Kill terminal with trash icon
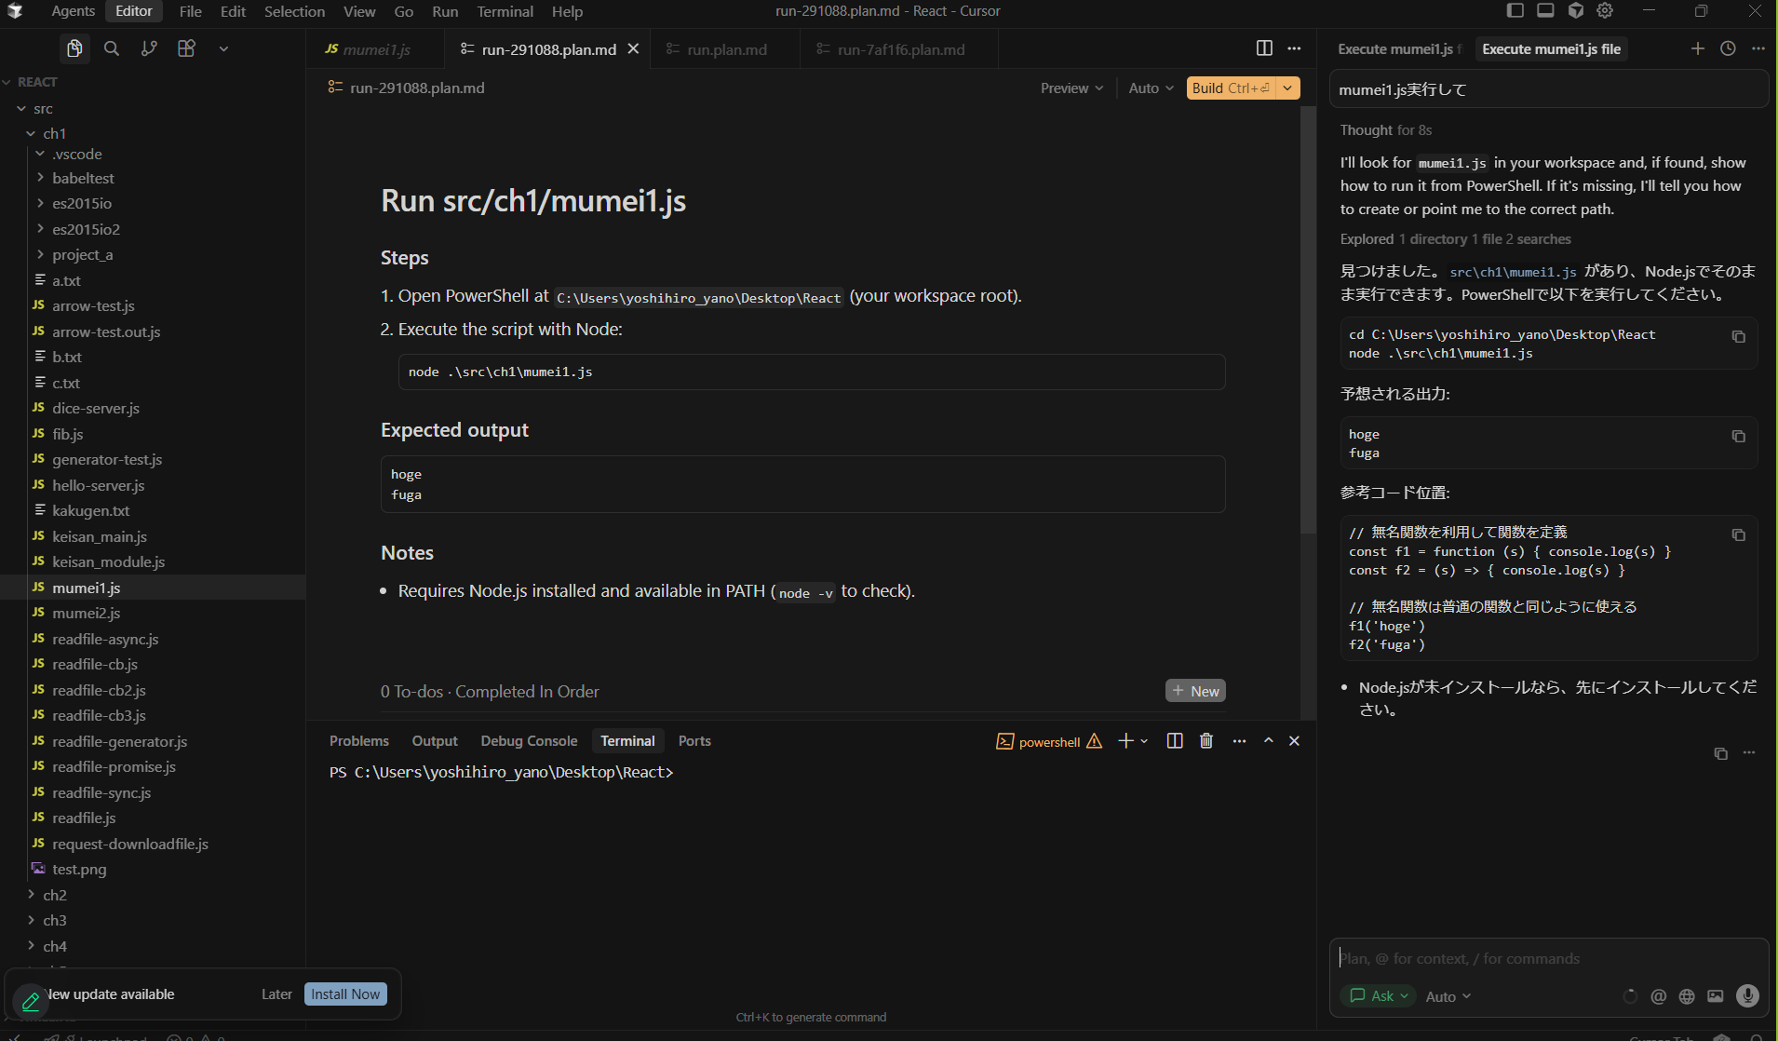The width and height of the screenshot is (1778, 1041). point(1206,741)
